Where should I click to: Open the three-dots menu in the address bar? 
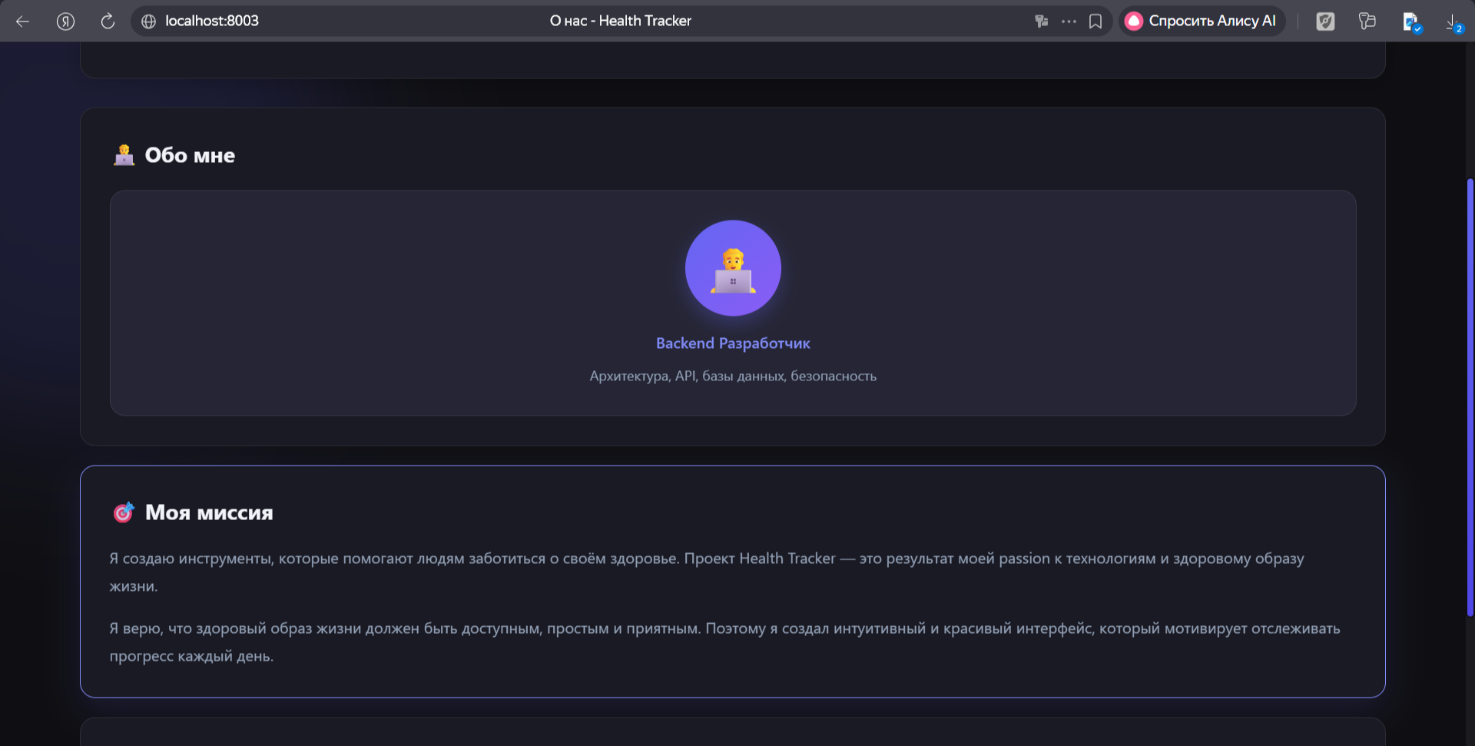[1069, 22]
